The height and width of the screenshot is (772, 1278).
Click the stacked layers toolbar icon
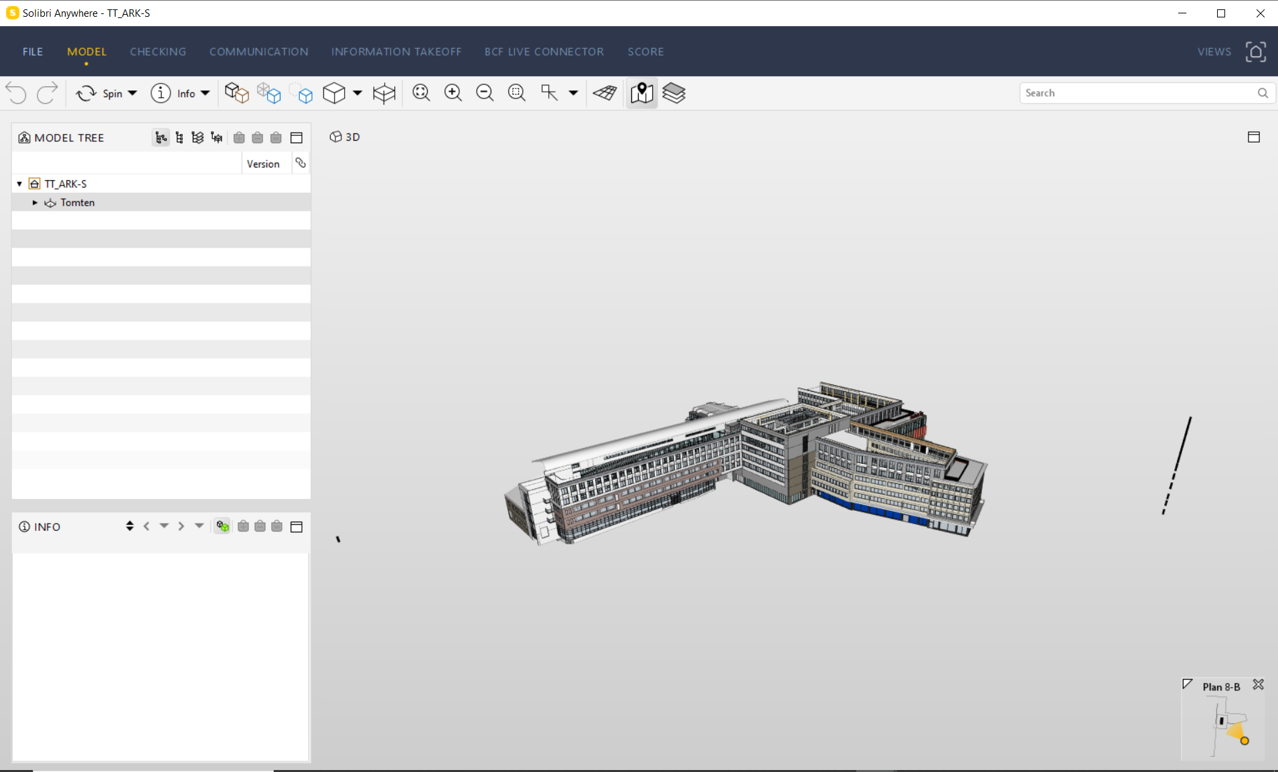pos(673,93)
